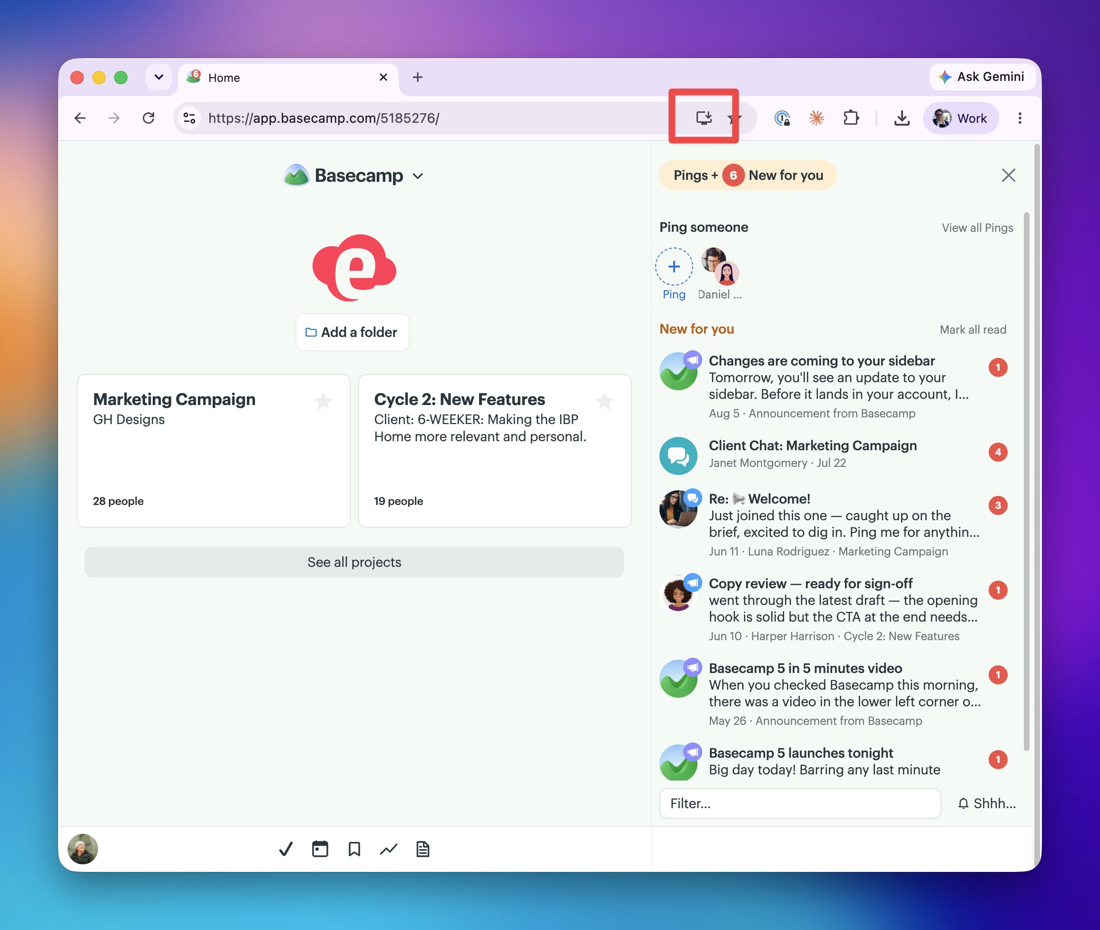Viewport: 1100px width, 930px height.
Task: Click the blue plus Ping button
Action: pyautogui.click(x=674, y=267)
